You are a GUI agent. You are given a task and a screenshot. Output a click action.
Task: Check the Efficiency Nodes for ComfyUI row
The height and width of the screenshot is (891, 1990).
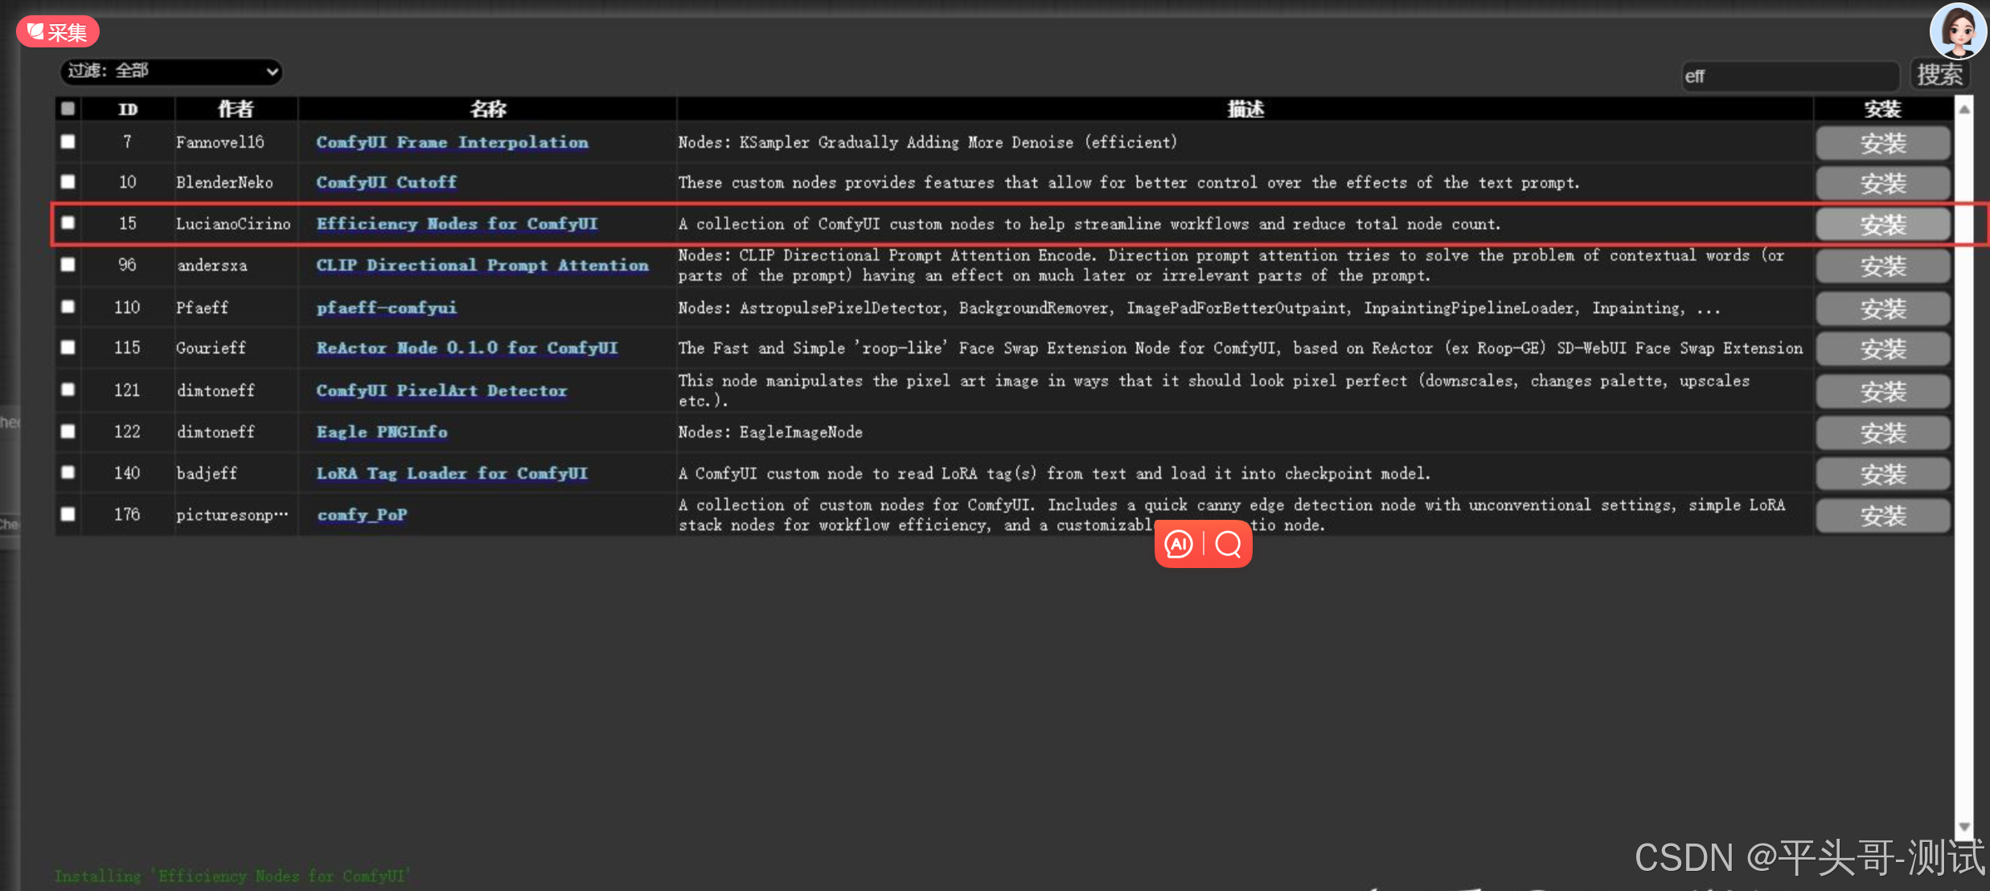68,223
